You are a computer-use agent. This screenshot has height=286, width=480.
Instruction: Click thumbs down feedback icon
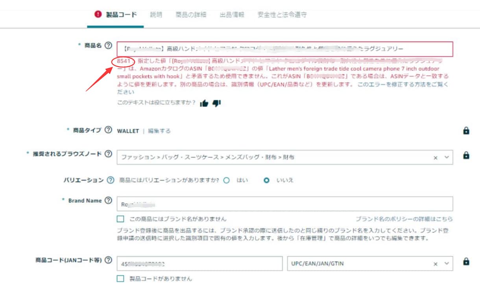217,103
